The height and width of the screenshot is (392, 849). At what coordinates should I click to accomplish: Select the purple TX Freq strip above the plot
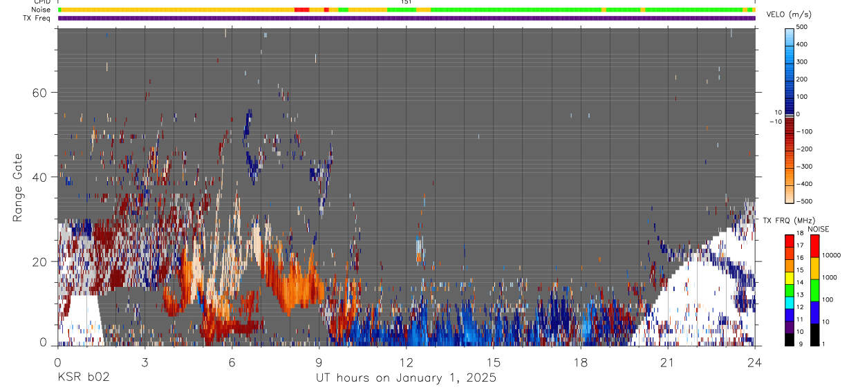point(407,18)
